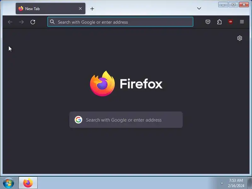Click the Firefox taskbar button
This screenshot has height=189, width=252.
coord(28,183)
